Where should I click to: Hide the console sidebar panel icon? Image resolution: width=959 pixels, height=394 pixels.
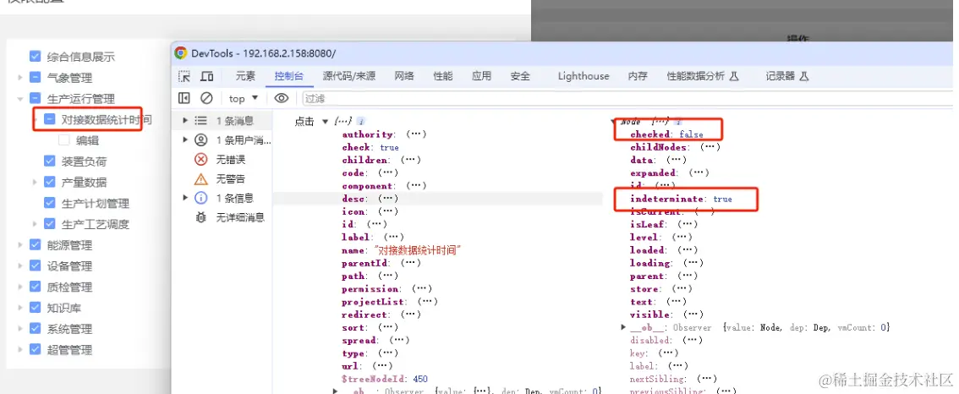tap(184, 98)
